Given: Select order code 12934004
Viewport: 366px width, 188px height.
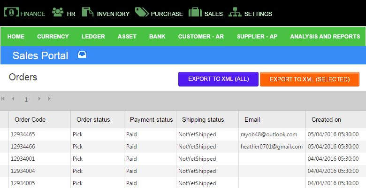Looking at the screenshot, I should (x=23, y=171).
